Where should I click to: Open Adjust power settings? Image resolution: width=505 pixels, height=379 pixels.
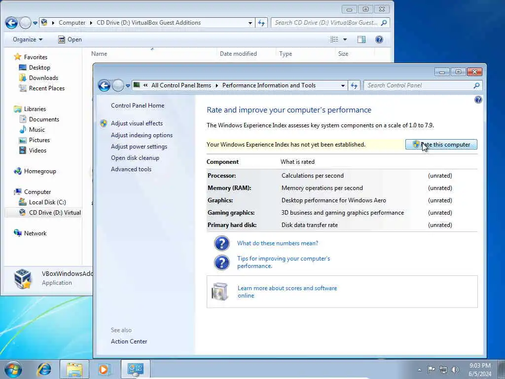pyautogui.click(x=139, y=146)
